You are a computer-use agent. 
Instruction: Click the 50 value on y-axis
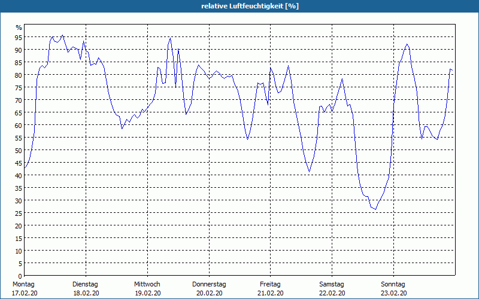pos(19,151)
